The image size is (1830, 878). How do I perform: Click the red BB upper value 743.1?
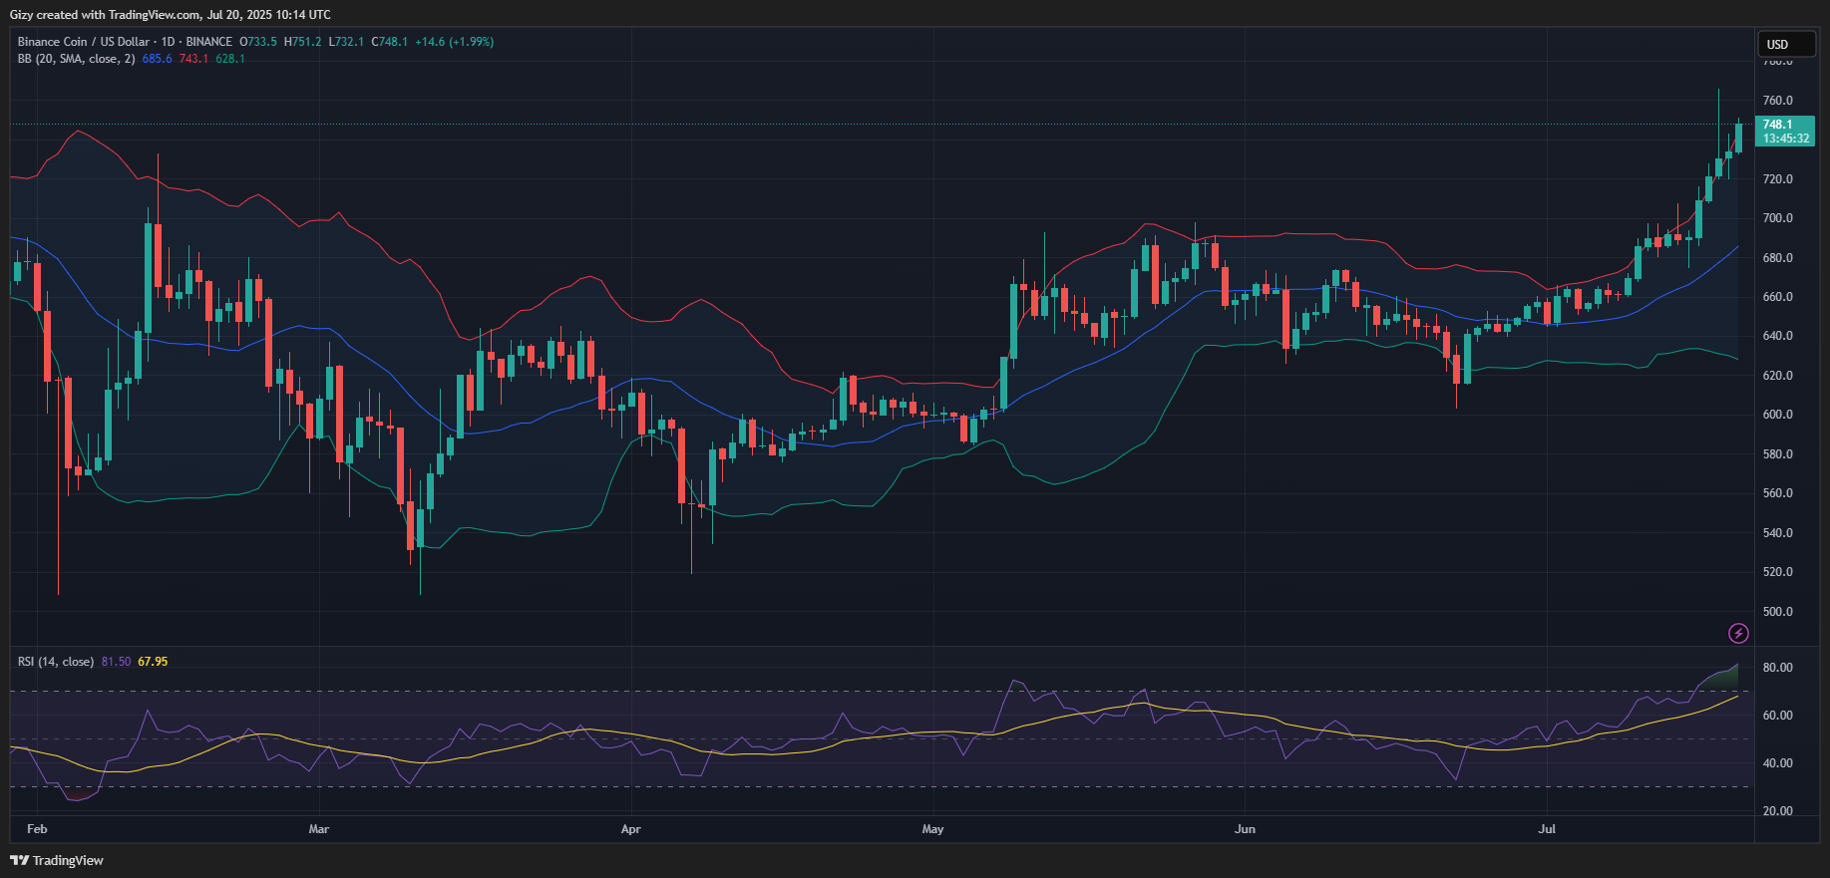pyautogui.click(x=193, y=59)
